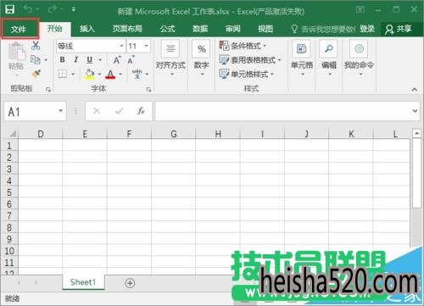Open the 公式 (Formulas) tab
Image resolution: width=424 pixels, height=306 pixels.
tap(168, 29)
